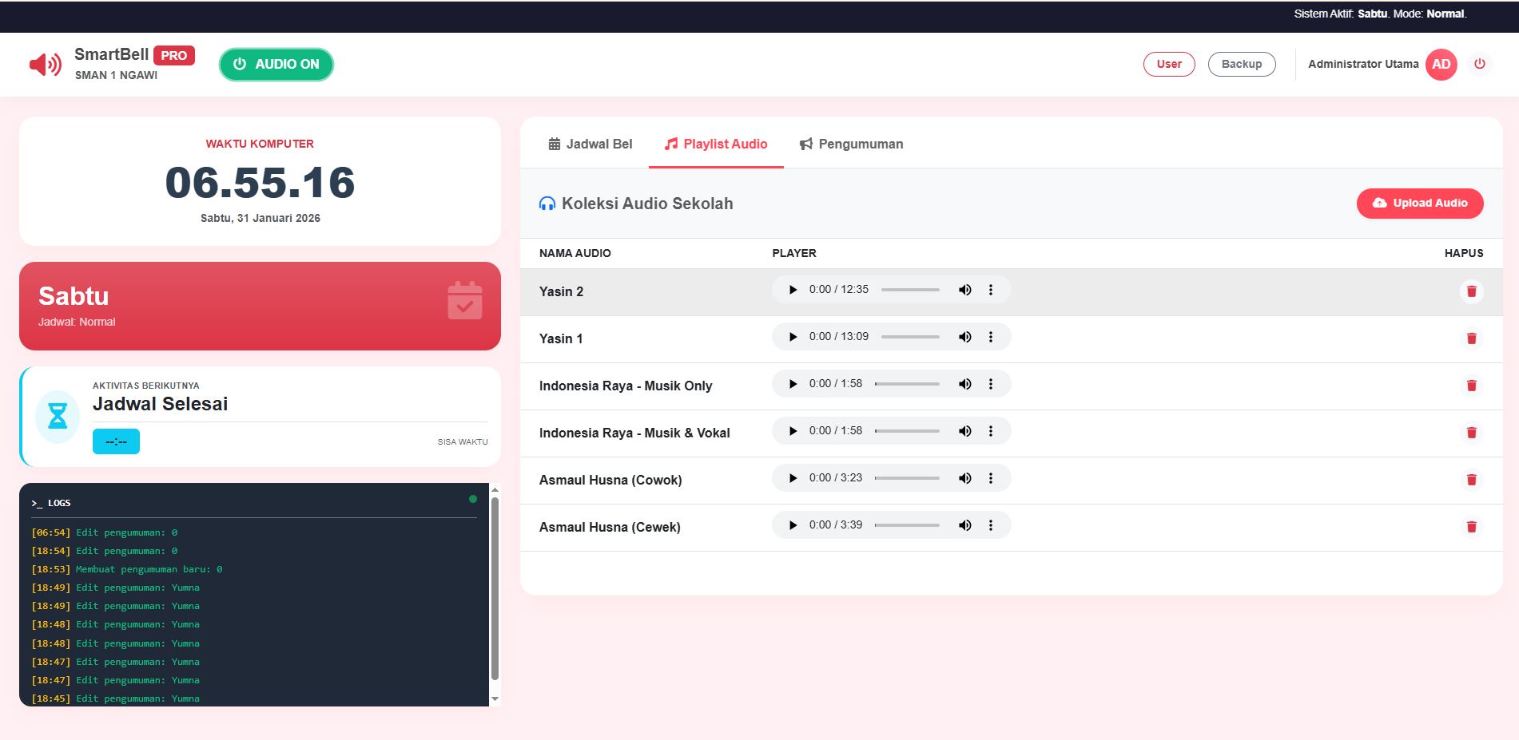Click the logs panel scroll down arrow
The image size is (1519, 740).
pyautogui.click(x=495, y=698)
